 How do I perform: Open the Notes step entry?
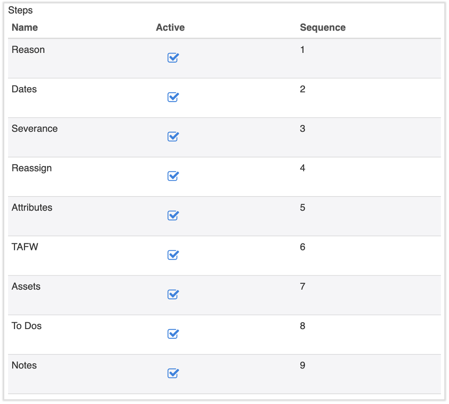24,365
